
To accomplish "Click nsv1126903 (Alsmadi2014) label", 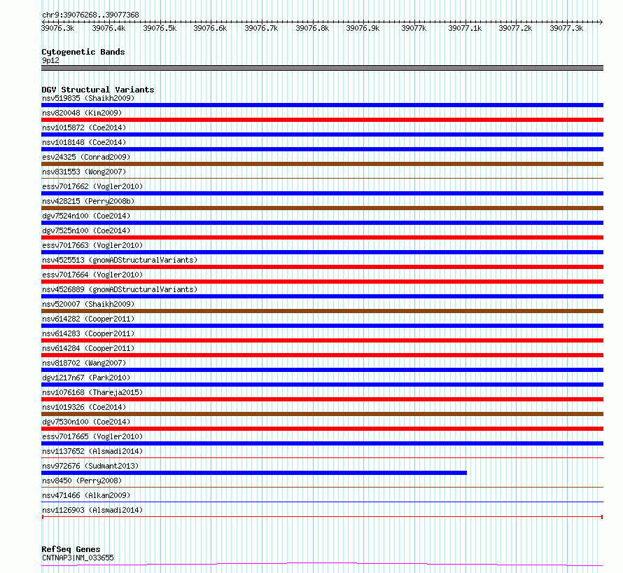I will tap(92, 510).
